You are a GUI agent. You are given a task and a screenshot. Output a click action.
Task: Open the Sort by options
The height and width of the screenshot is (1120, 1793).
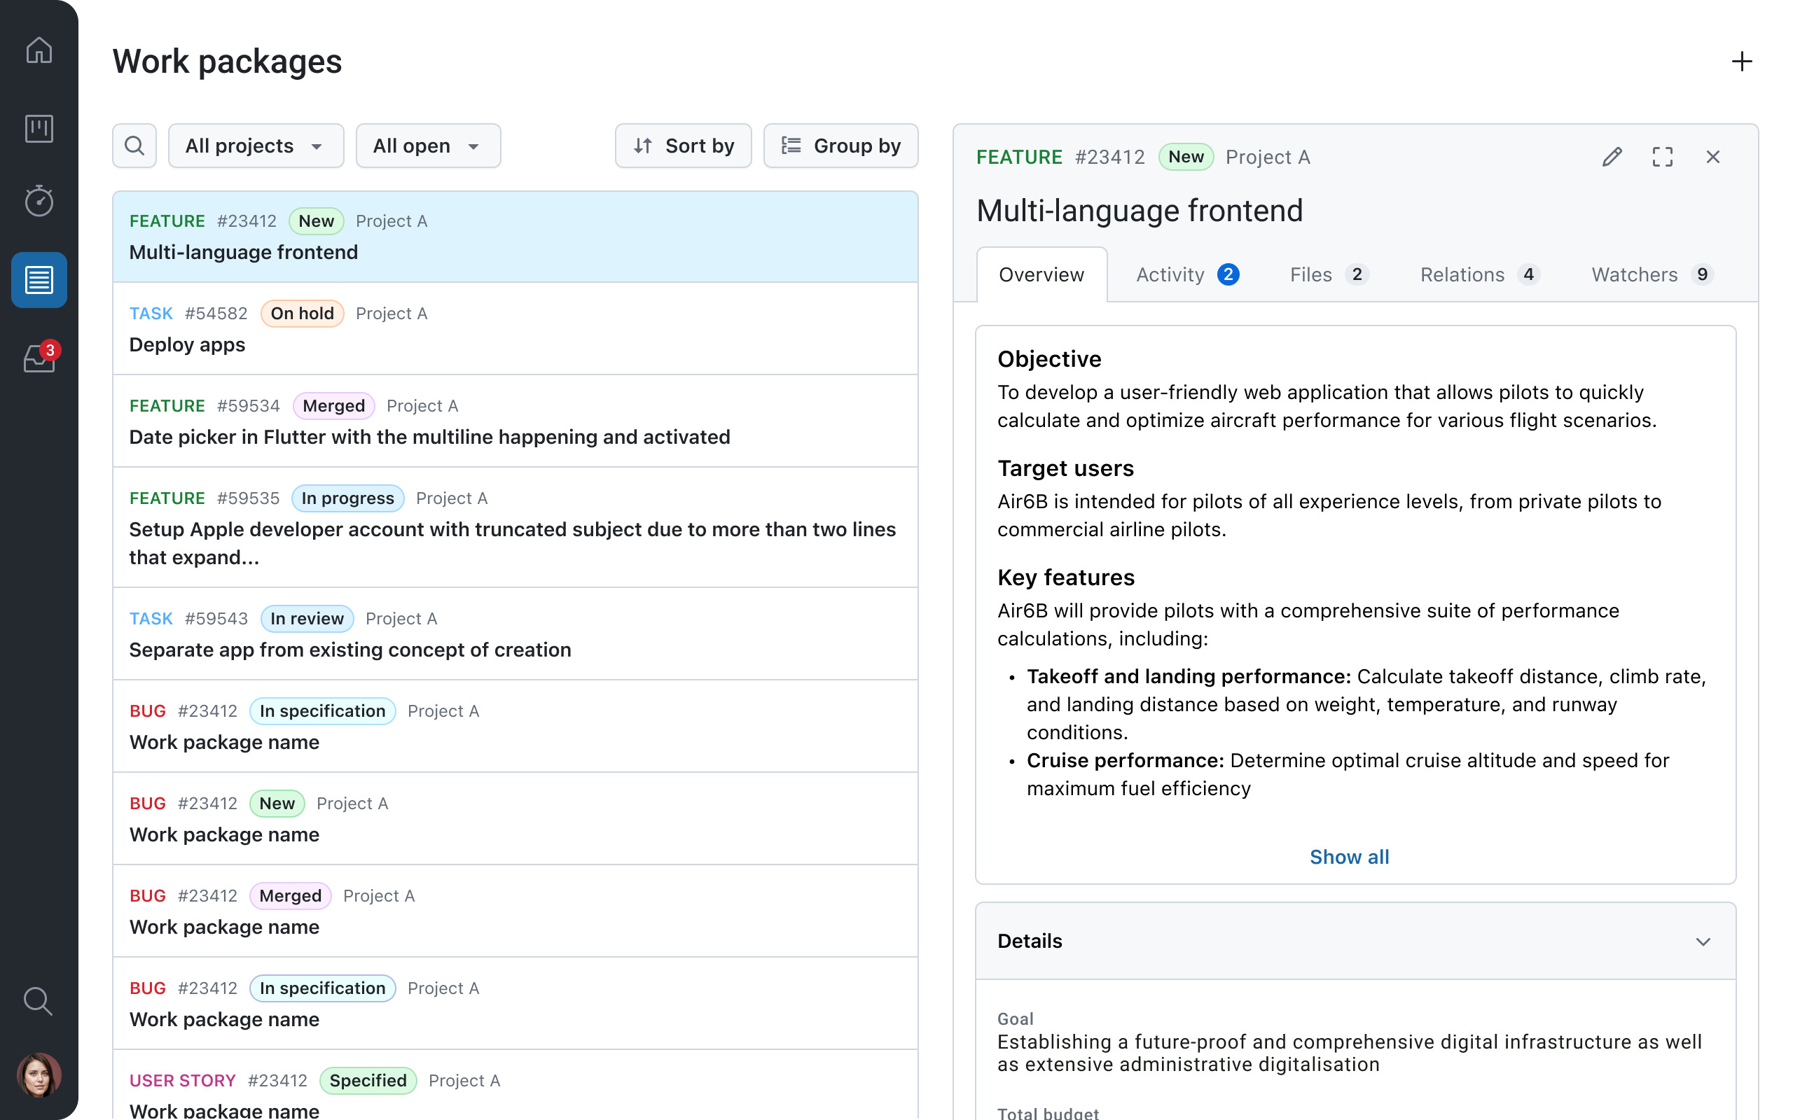682,145
